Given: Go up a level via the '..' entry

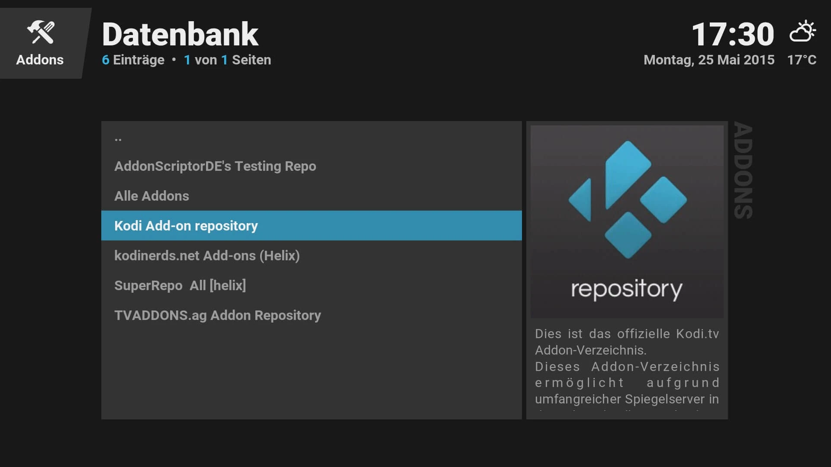Looking at the screenshot, I should 312,139.
